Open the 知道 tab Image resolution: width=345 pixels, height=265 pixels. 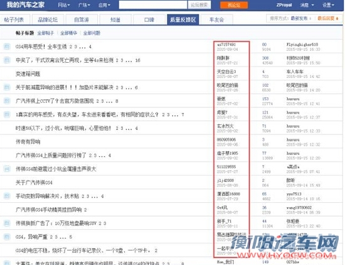click(115, 19)
